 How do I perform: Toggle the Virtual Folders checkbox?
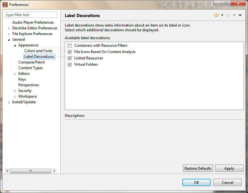[70, 64]
